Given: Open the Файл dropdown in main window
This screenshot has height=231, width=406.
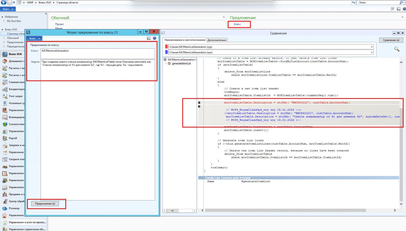Looking at the screenshot, I should tap(8, 9).
